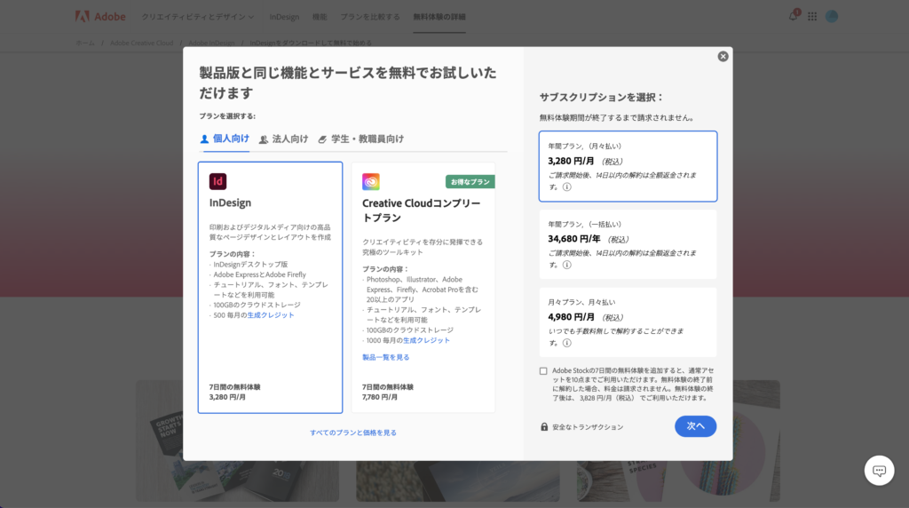Switch to 学生・教職員向け tab
The width and height of the screenshot is (909, 508).
coord(360,139)
